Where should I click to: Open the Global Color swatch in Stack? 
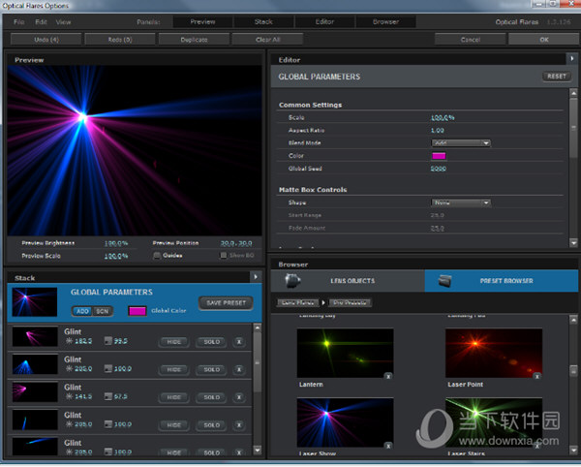(x=138, y=311)
